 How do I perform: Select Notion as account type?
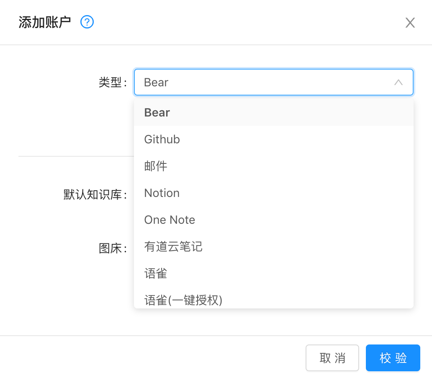pos(162,193)
